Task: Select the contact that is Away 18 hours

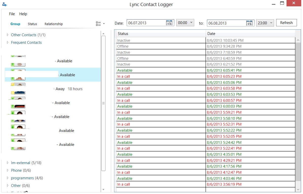Action: (53, 89)
